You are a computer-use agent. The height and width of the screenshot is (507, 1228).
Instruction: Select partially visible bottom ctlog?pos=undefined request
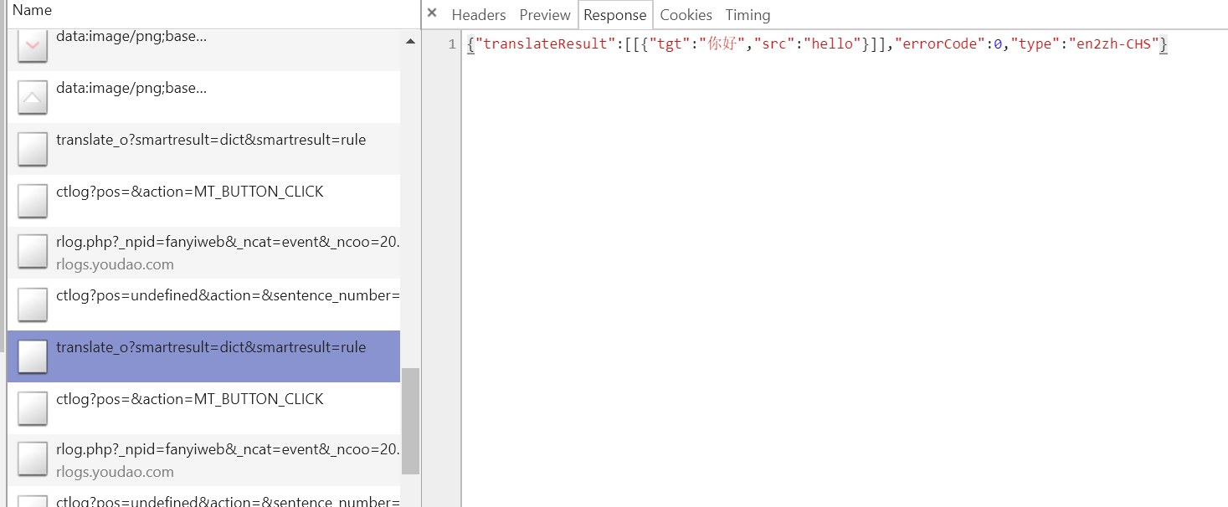click(203, 497)
